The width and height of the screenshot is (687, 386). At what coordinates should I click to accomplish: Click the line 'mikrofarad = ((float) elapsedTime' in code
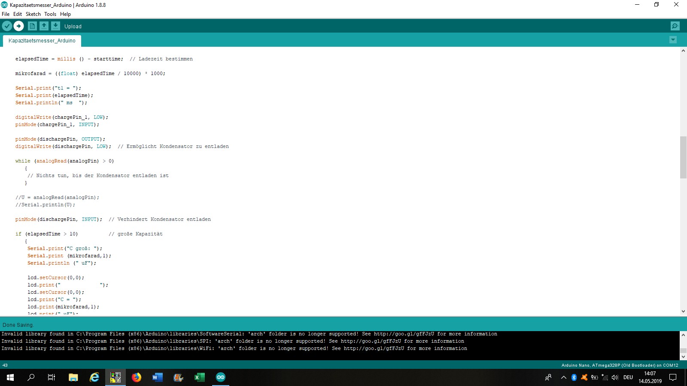coord(90,74)
